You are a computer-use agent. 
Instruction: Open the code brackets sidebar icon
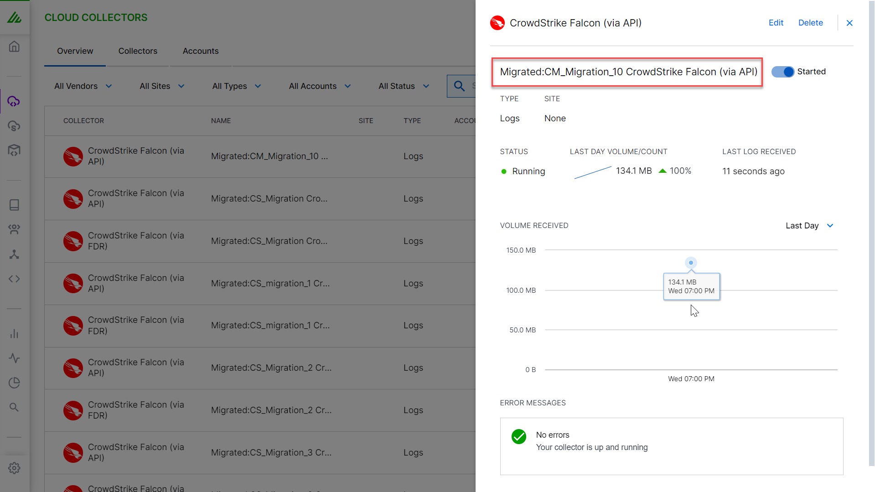[x=14, y=279]
